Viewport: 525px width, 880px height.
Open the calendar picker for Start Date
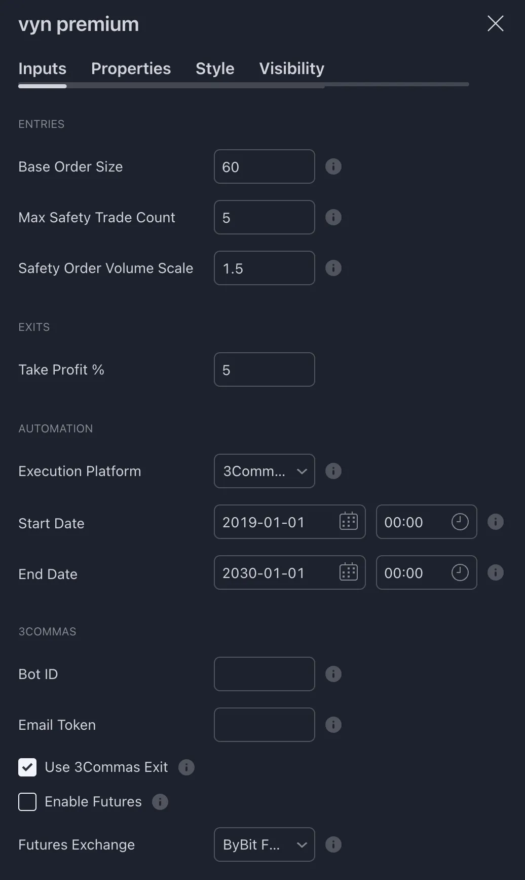[348, 522]
